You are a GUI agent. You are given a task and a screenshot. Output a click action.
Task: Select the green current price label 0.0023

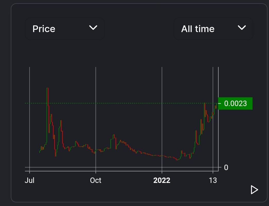coord(235,103)
